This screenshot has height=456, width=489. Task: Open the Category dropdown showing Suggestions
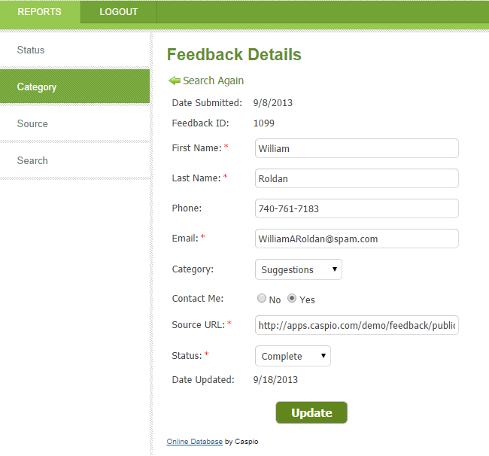tap(299, 269)
